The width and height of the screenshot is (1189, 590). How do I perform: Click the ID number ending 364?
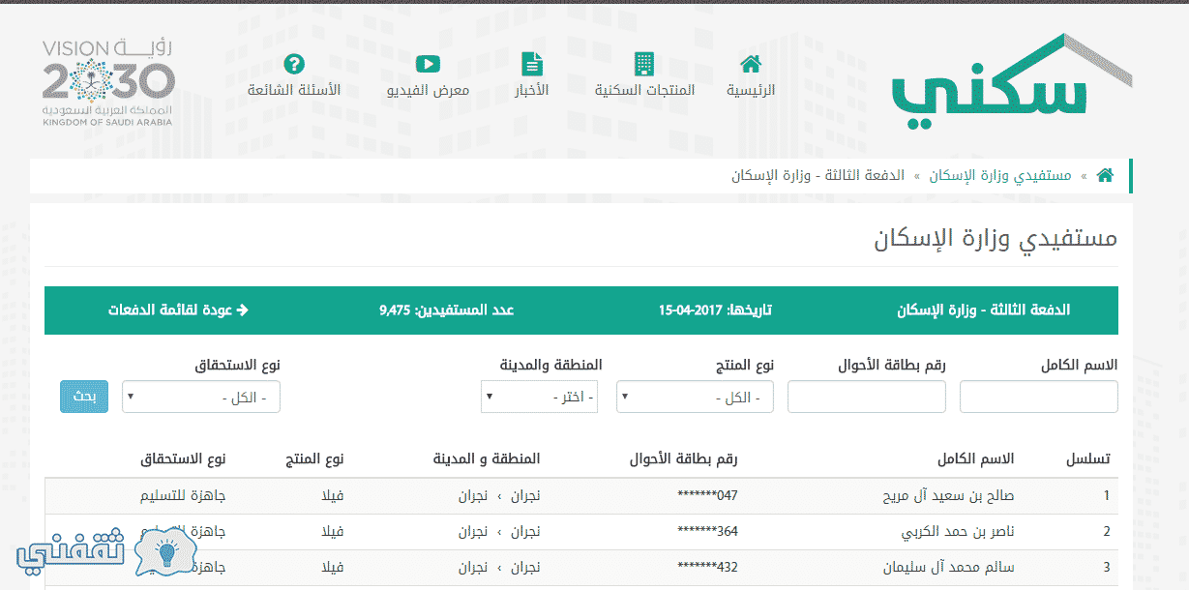[708, 531]
